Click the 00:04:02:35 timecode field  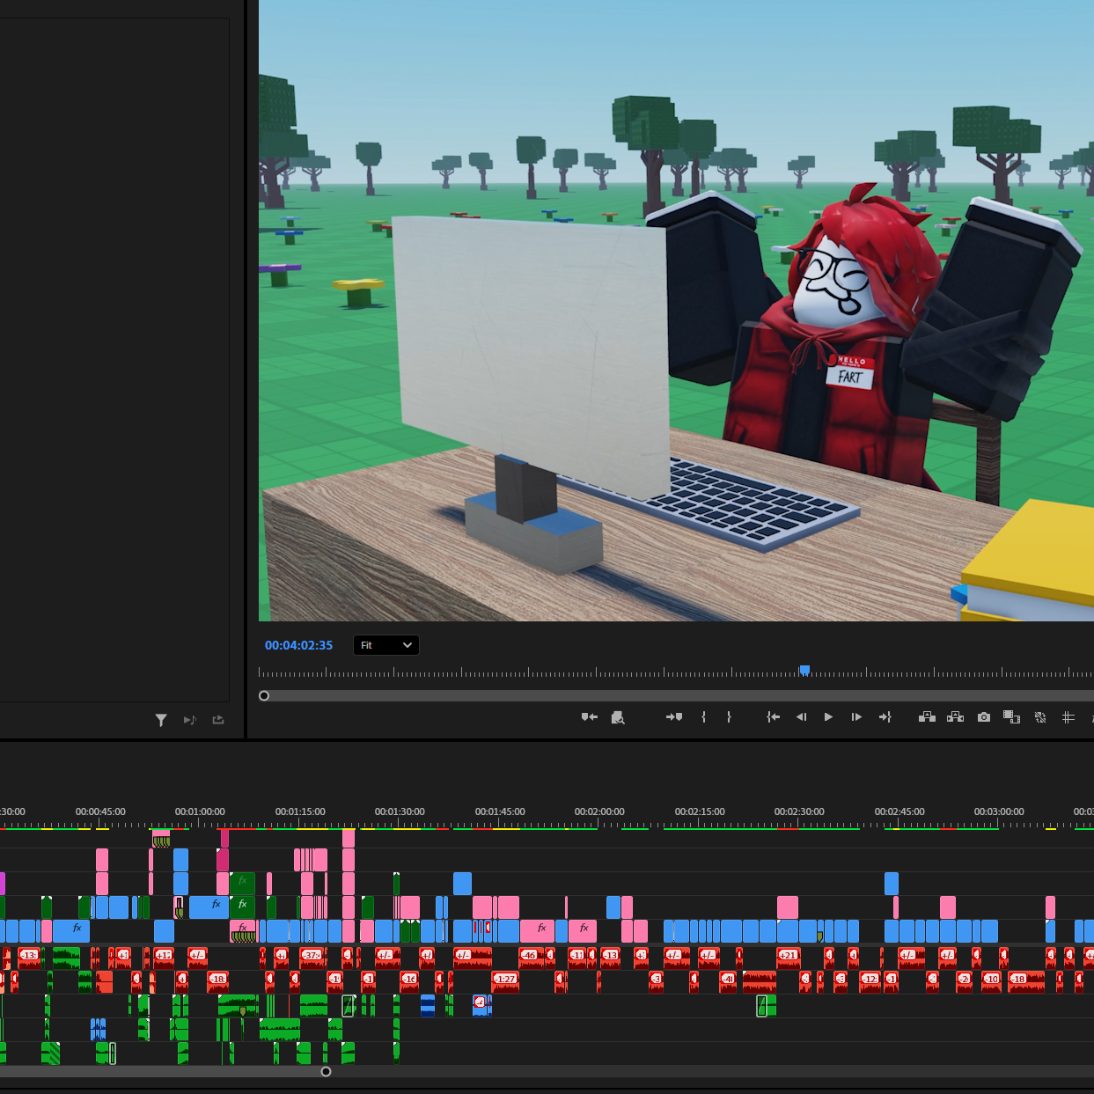pyautogui.click(x=298, y=645)
